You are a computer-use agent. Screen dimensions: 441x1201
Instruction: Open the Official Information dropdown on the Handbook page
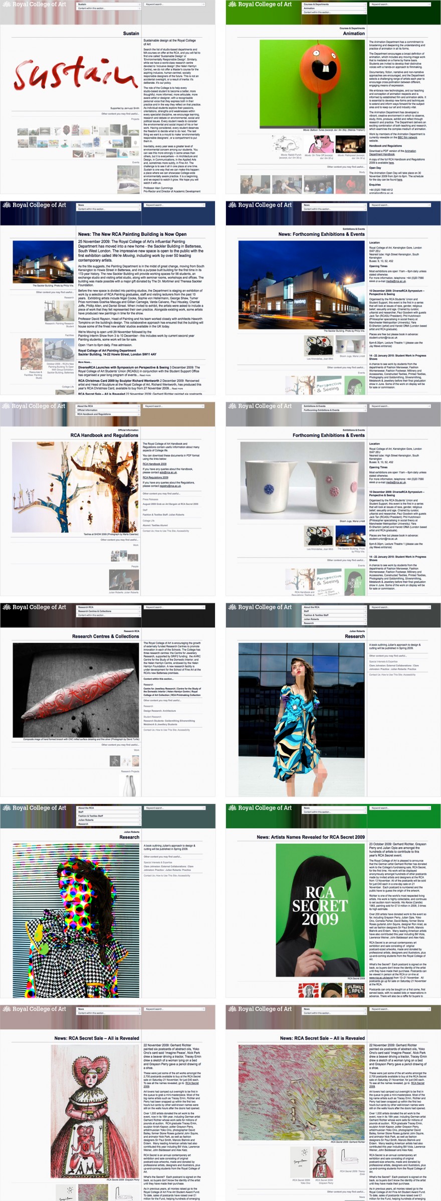tap(109, 410)
